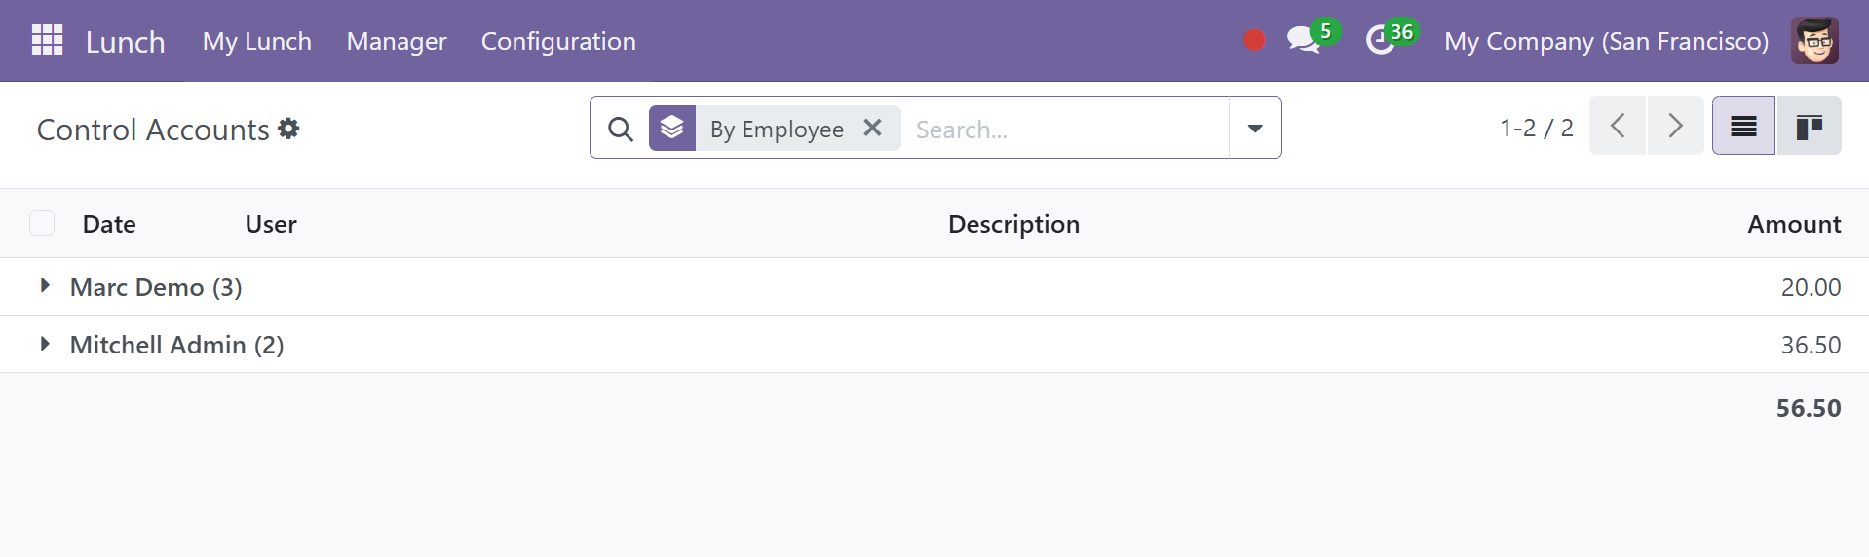Switch to list view
Screen dimensions: 1869x557
click(x=1744, y=127)
